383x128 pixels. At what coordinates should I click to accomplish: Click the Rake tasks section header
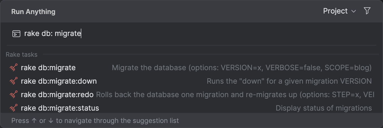coord(21,54)
